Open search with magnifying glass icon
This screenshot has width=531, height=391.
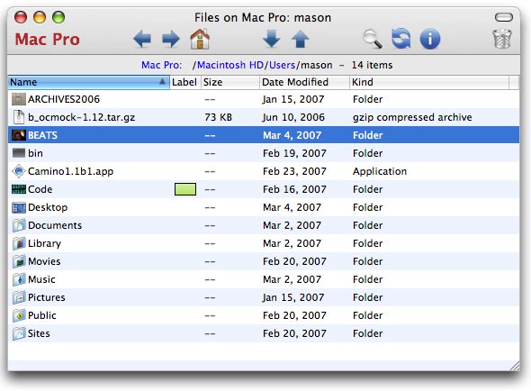[x=373, y=39]
